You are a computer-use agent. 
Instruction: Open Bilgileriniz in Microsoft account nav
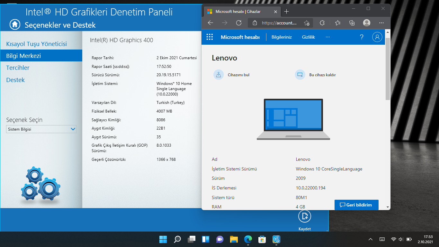[282, 37]
